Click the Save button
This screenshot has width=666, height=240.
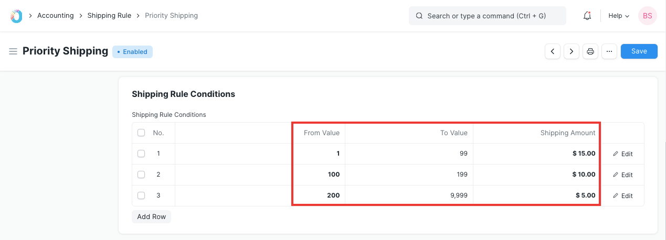click(639, 51)
